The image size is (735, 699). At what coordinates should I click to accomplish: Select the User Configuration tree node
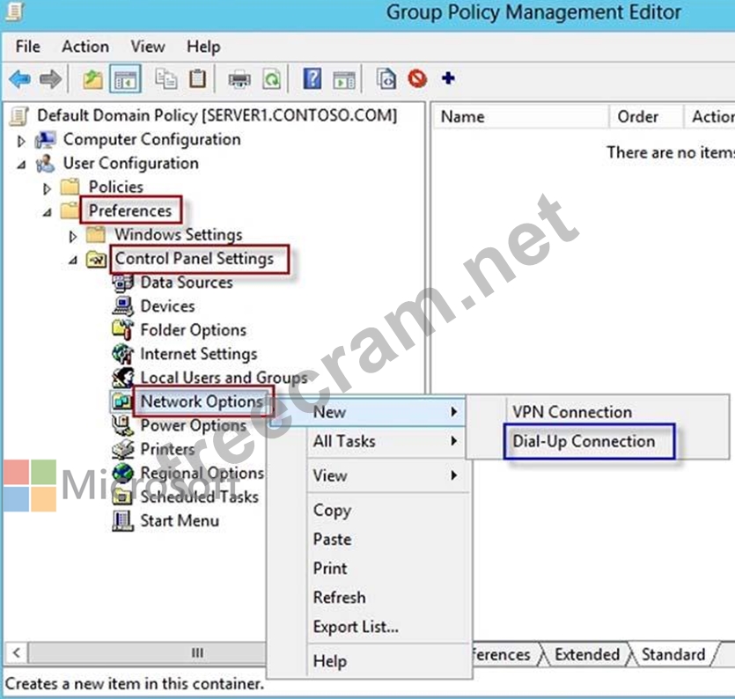point(131,163)
